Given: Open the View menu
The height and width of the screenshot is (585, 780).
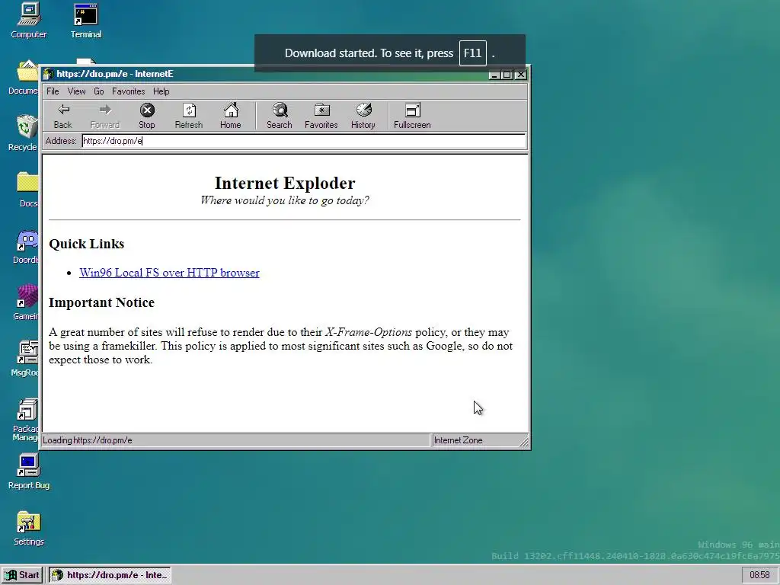Looking at the screenshot, I should click(x=77, y=91).
